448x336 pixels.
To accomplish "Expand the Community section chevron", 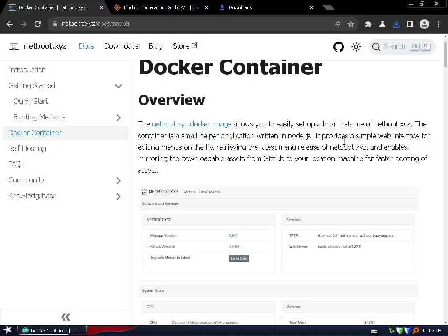I will click(x=119, y=181).
